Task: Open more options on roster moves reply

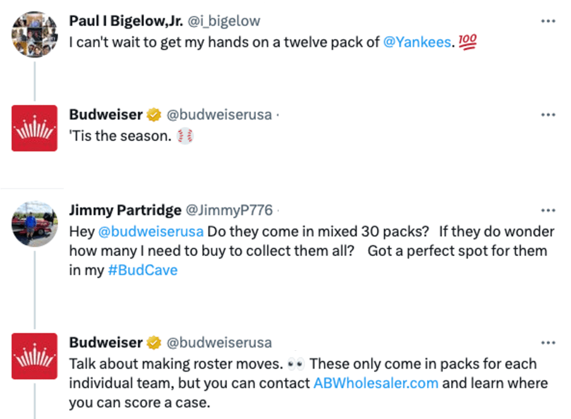Action: 548,342
